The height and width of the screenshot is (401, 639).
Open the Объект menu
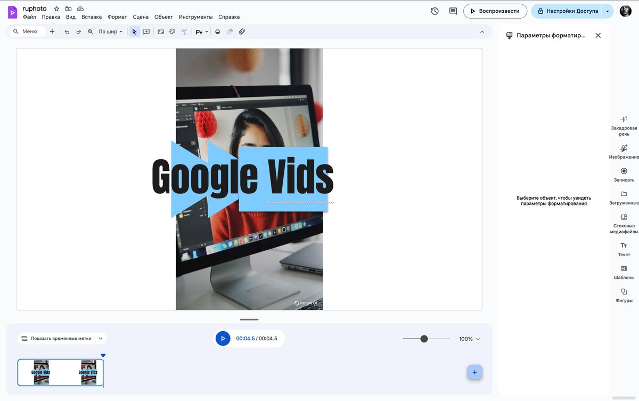pos(163,17)
